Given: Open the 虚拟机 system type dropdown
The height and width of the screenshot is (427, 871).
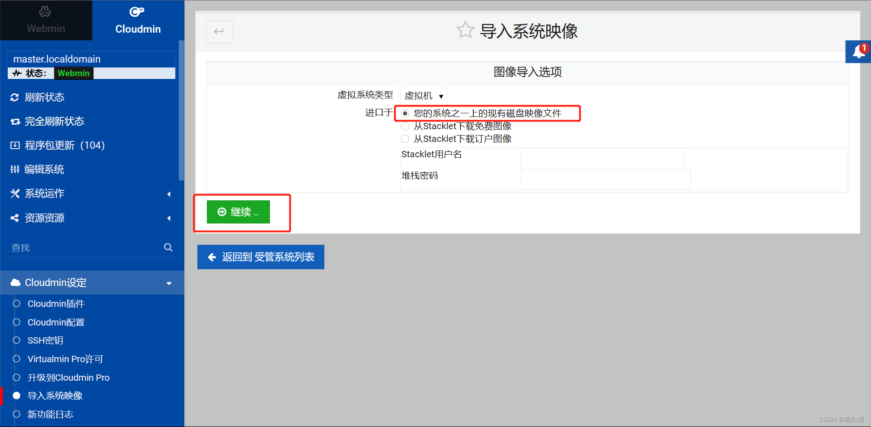Looking at the screenshot, I should click(x=423, y=96).
